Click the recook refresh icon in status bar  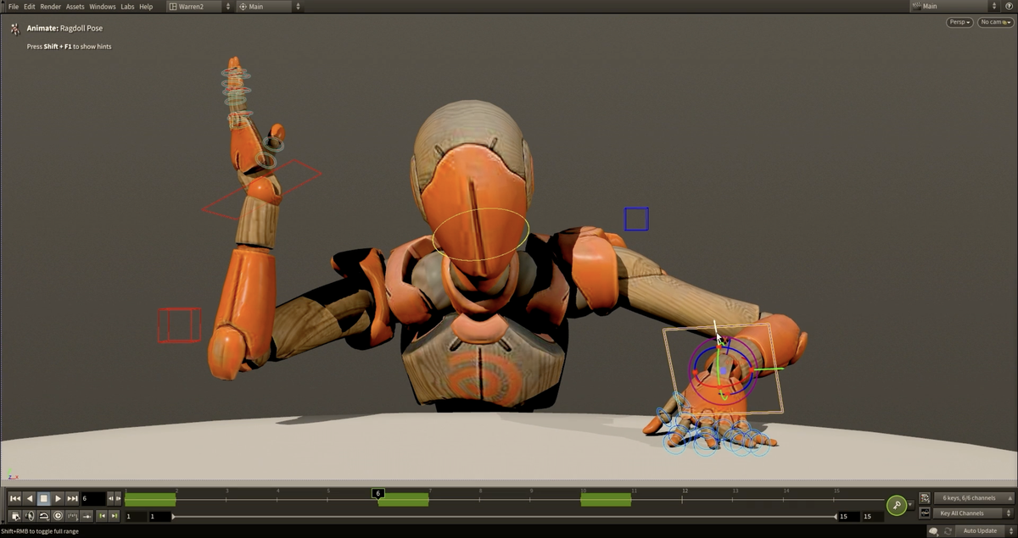point(948,530)
